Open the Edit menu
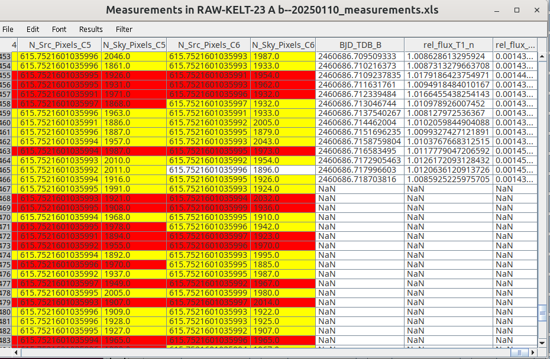Viewport: 550px width, 359px height. click(33, 29)
